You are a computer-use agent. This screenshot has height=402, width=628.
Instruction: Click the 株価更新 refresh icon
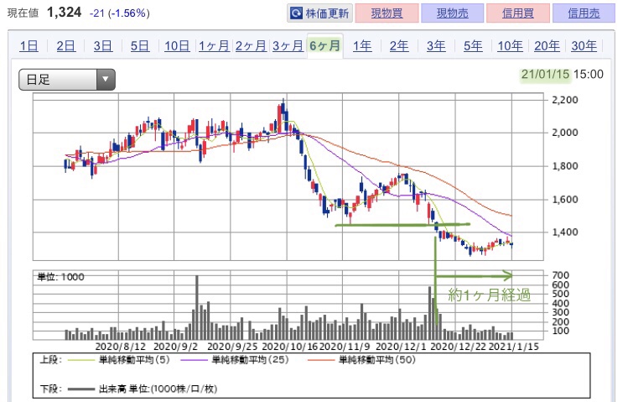pos(297,13)
